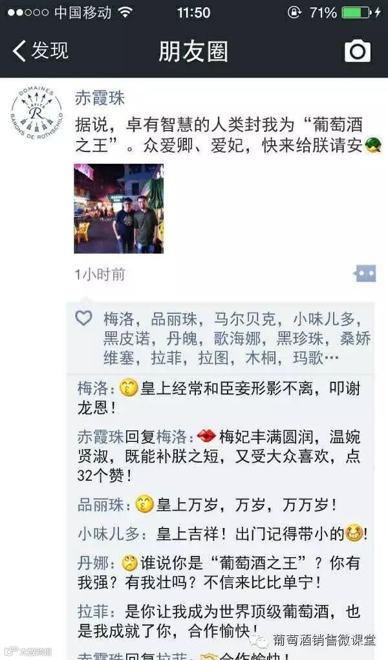The height and width of the screenshot is (660, 388).
Task: Tap the battery indicator in status bar
Action: click(356, 13)
